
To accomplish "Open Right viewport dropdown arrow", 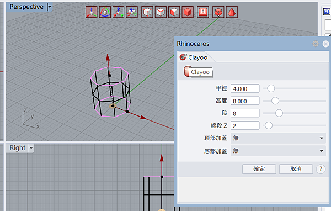I will 31,148.
